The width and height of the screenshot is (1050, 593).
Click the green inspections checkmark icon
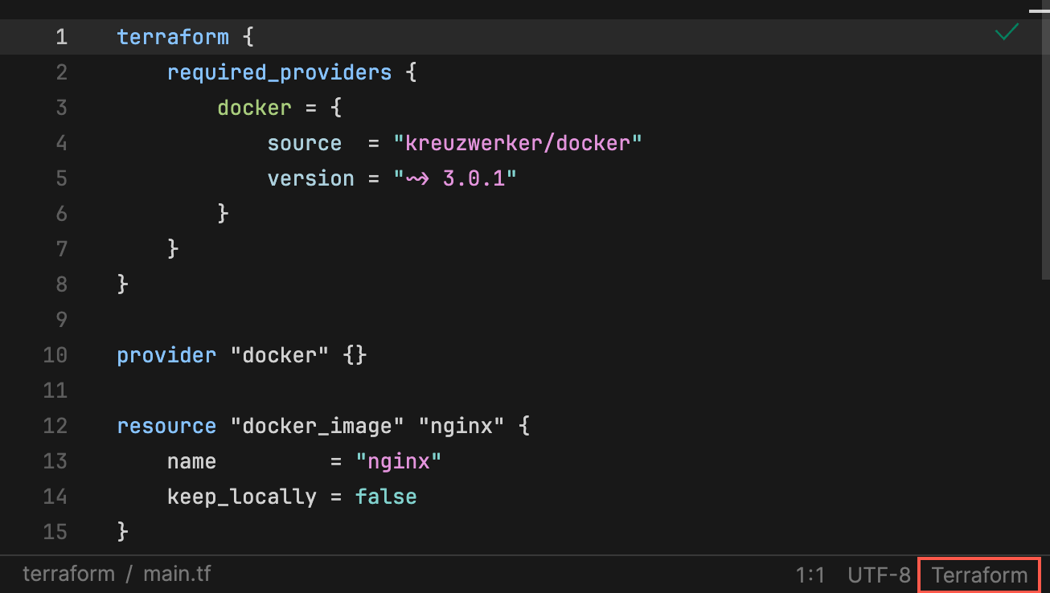[x=1006, y=33]
